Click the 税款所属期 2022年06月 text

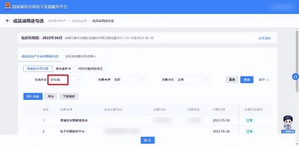click(42, 38)
